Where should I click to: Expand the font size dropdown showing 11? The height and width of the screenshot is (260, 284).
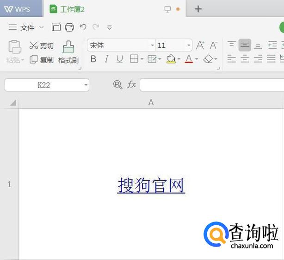189,45
